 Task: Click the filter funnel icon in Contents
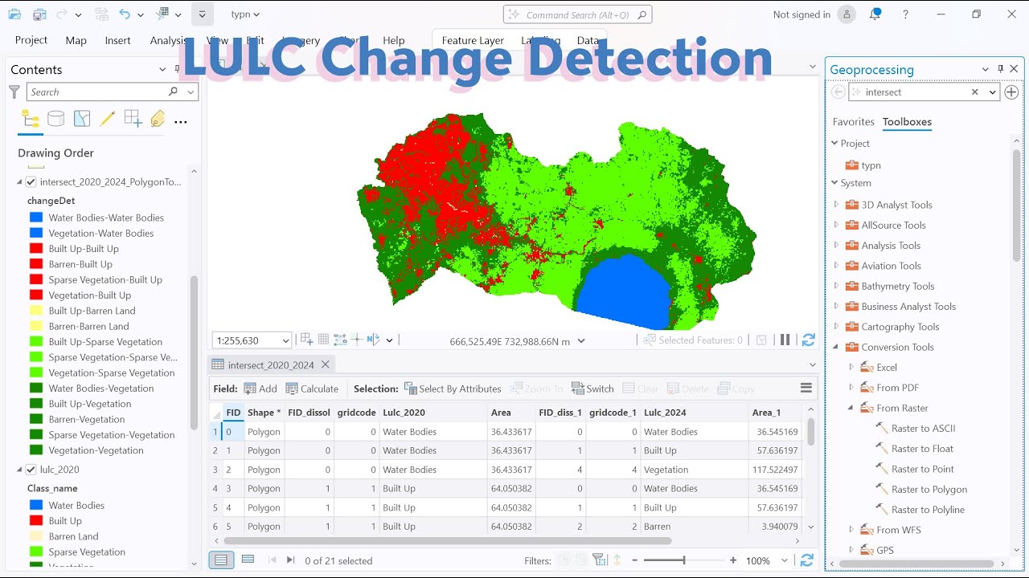[x=14, y=92]
